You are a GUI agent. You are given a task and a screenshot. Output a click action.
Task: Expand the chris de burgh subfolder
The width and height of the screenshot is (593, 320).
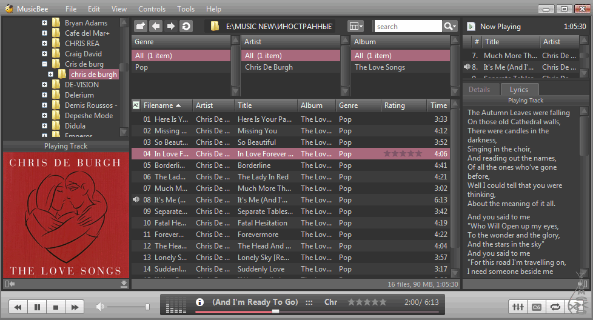51,74
